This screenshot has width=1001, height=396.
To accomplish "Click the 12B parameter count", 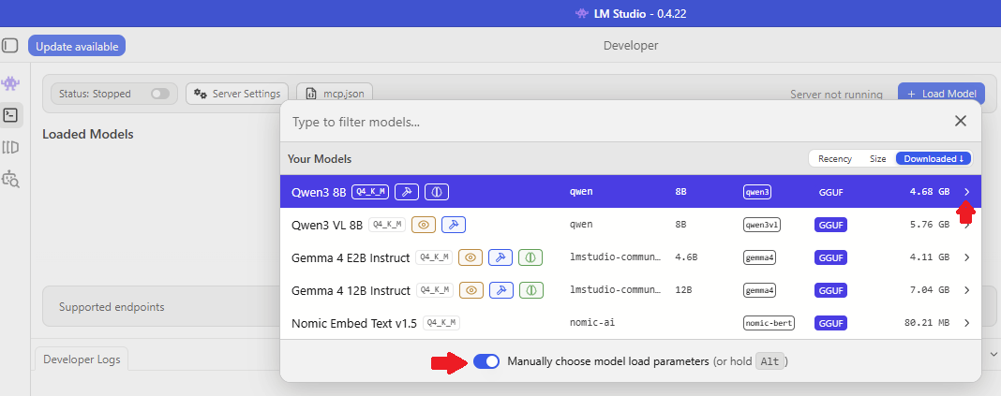I will point(683,289).
